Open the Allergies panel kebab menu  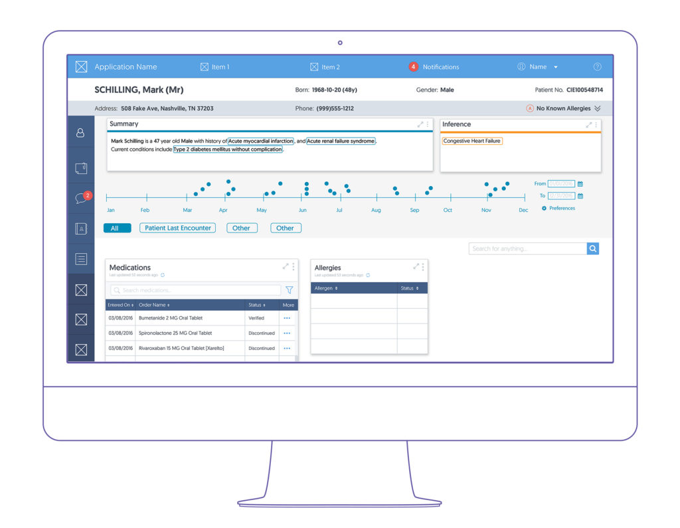pyautogui.click(x=423, y=266)
